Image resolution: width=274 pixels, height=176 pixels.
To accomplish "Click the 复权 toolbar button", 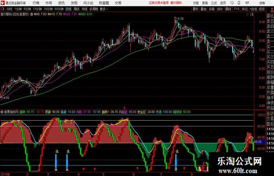I will [195, 9].
